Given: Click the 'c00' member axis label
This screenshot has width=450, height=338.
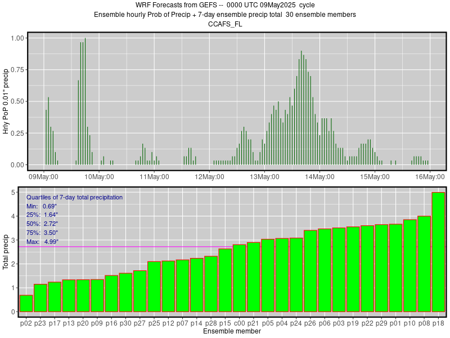Looking at the screenshot, I should (240, 323).
